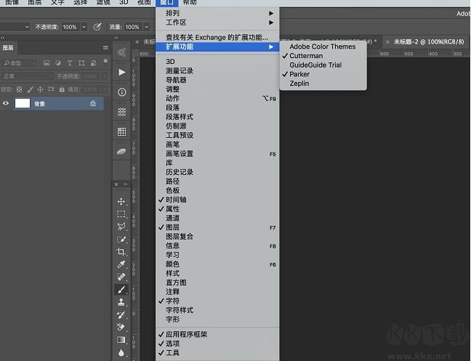Click lock position icon in Layers panel
The width and height of the screenshot is (471, 361).
(40, 89)
